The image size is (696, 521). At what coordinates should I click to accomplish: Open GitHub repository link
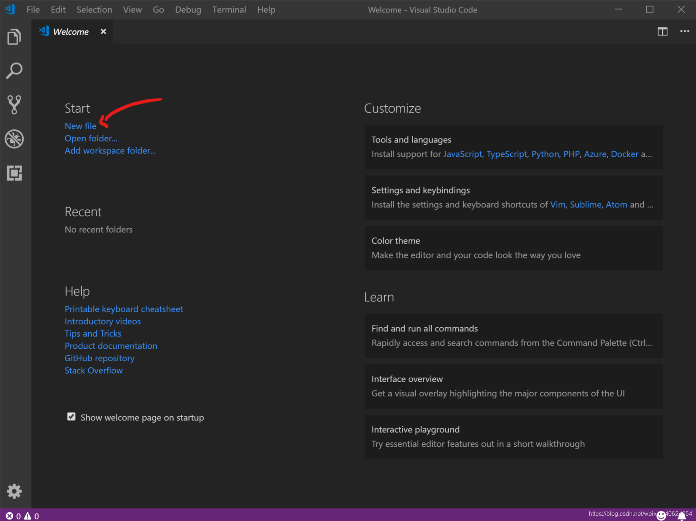(99, 358)
